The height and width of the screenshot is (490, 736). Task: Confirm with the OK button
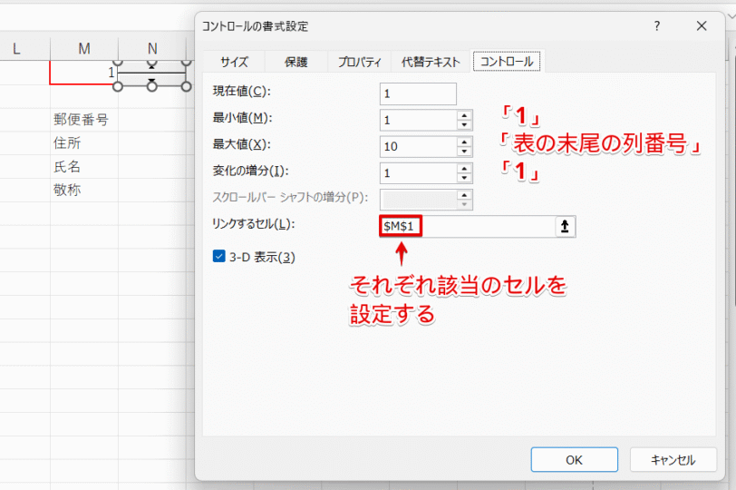click(574, 459)
